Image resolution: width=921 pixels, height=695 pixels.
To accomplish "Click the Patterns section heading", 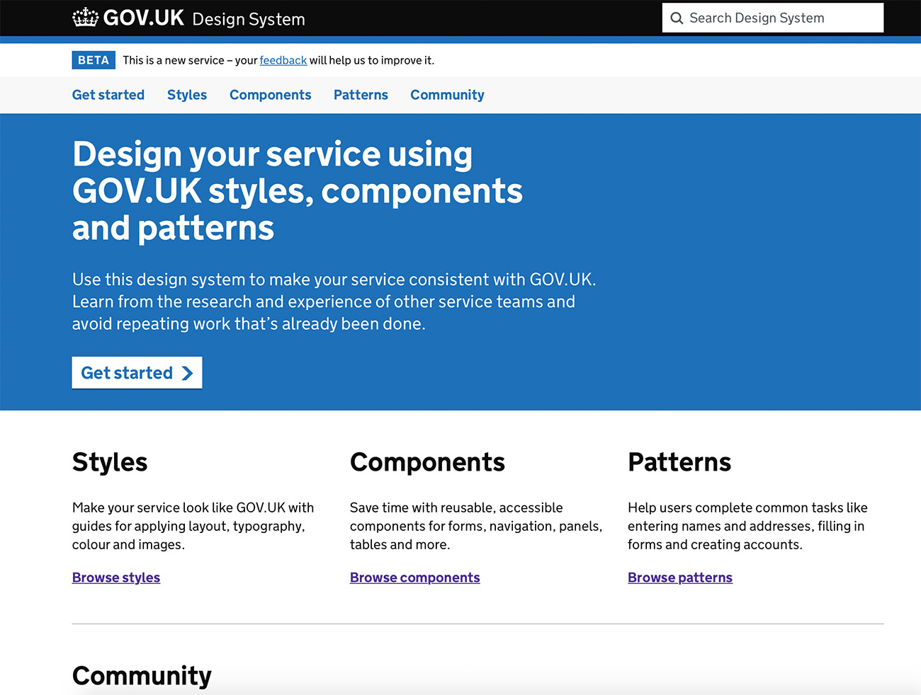I will click(679, 462).
